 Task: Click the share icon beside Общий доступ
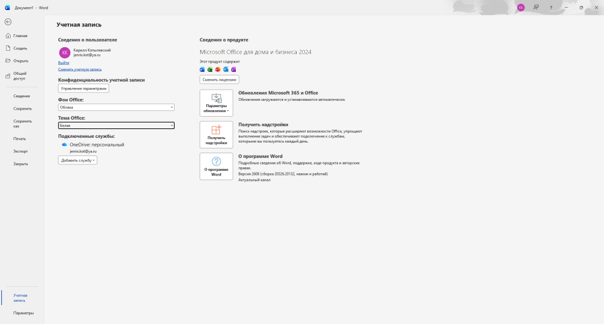tap(8, 76)
